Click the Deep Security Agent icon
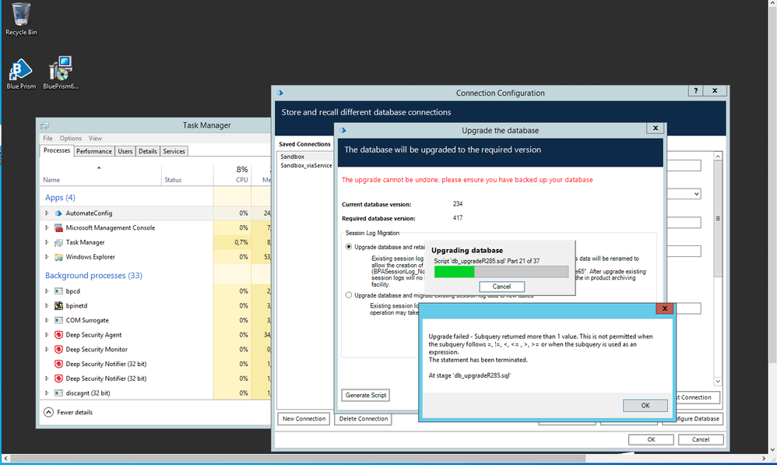The width and height of the screenshot is (777, 465). pyautogui.click(x=58, y=335)
